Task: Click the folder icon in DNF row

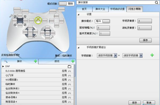Action: 69,67
